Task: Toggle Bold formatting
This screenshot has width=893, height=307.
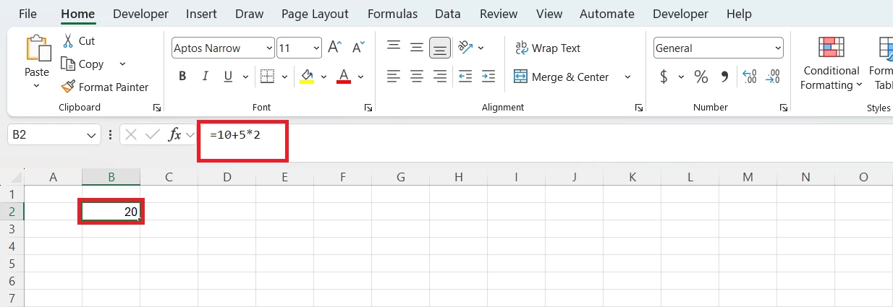Action: tap(182, 76)
